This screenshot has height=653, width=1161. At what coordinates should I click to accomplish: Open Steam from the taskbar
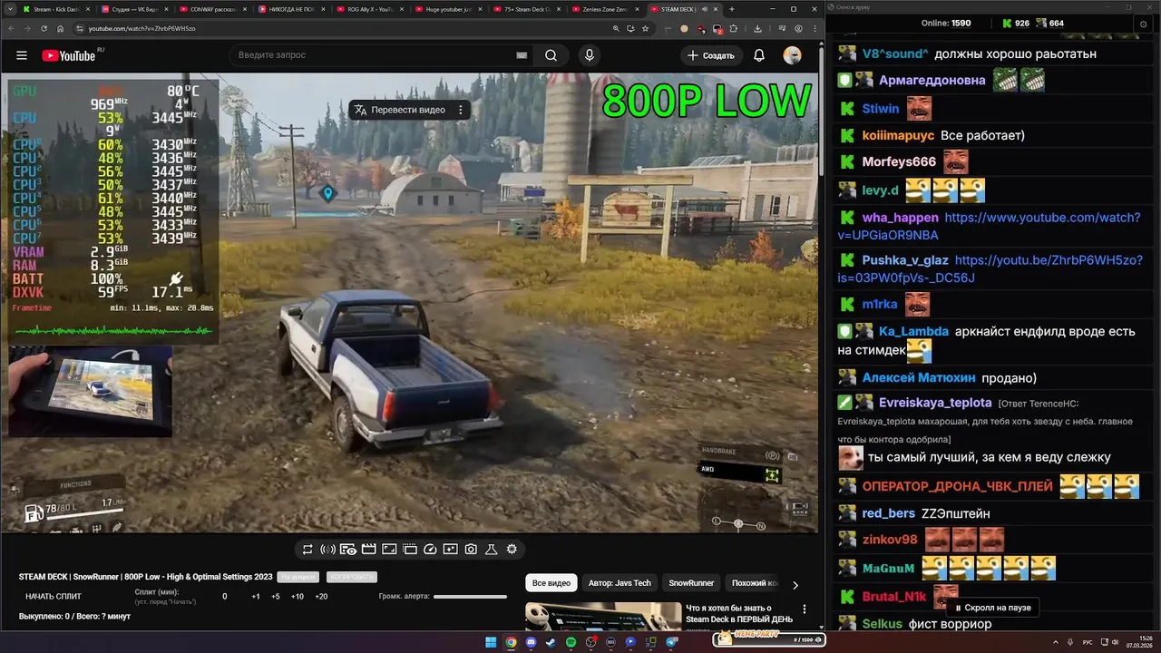tap(551, 642)
